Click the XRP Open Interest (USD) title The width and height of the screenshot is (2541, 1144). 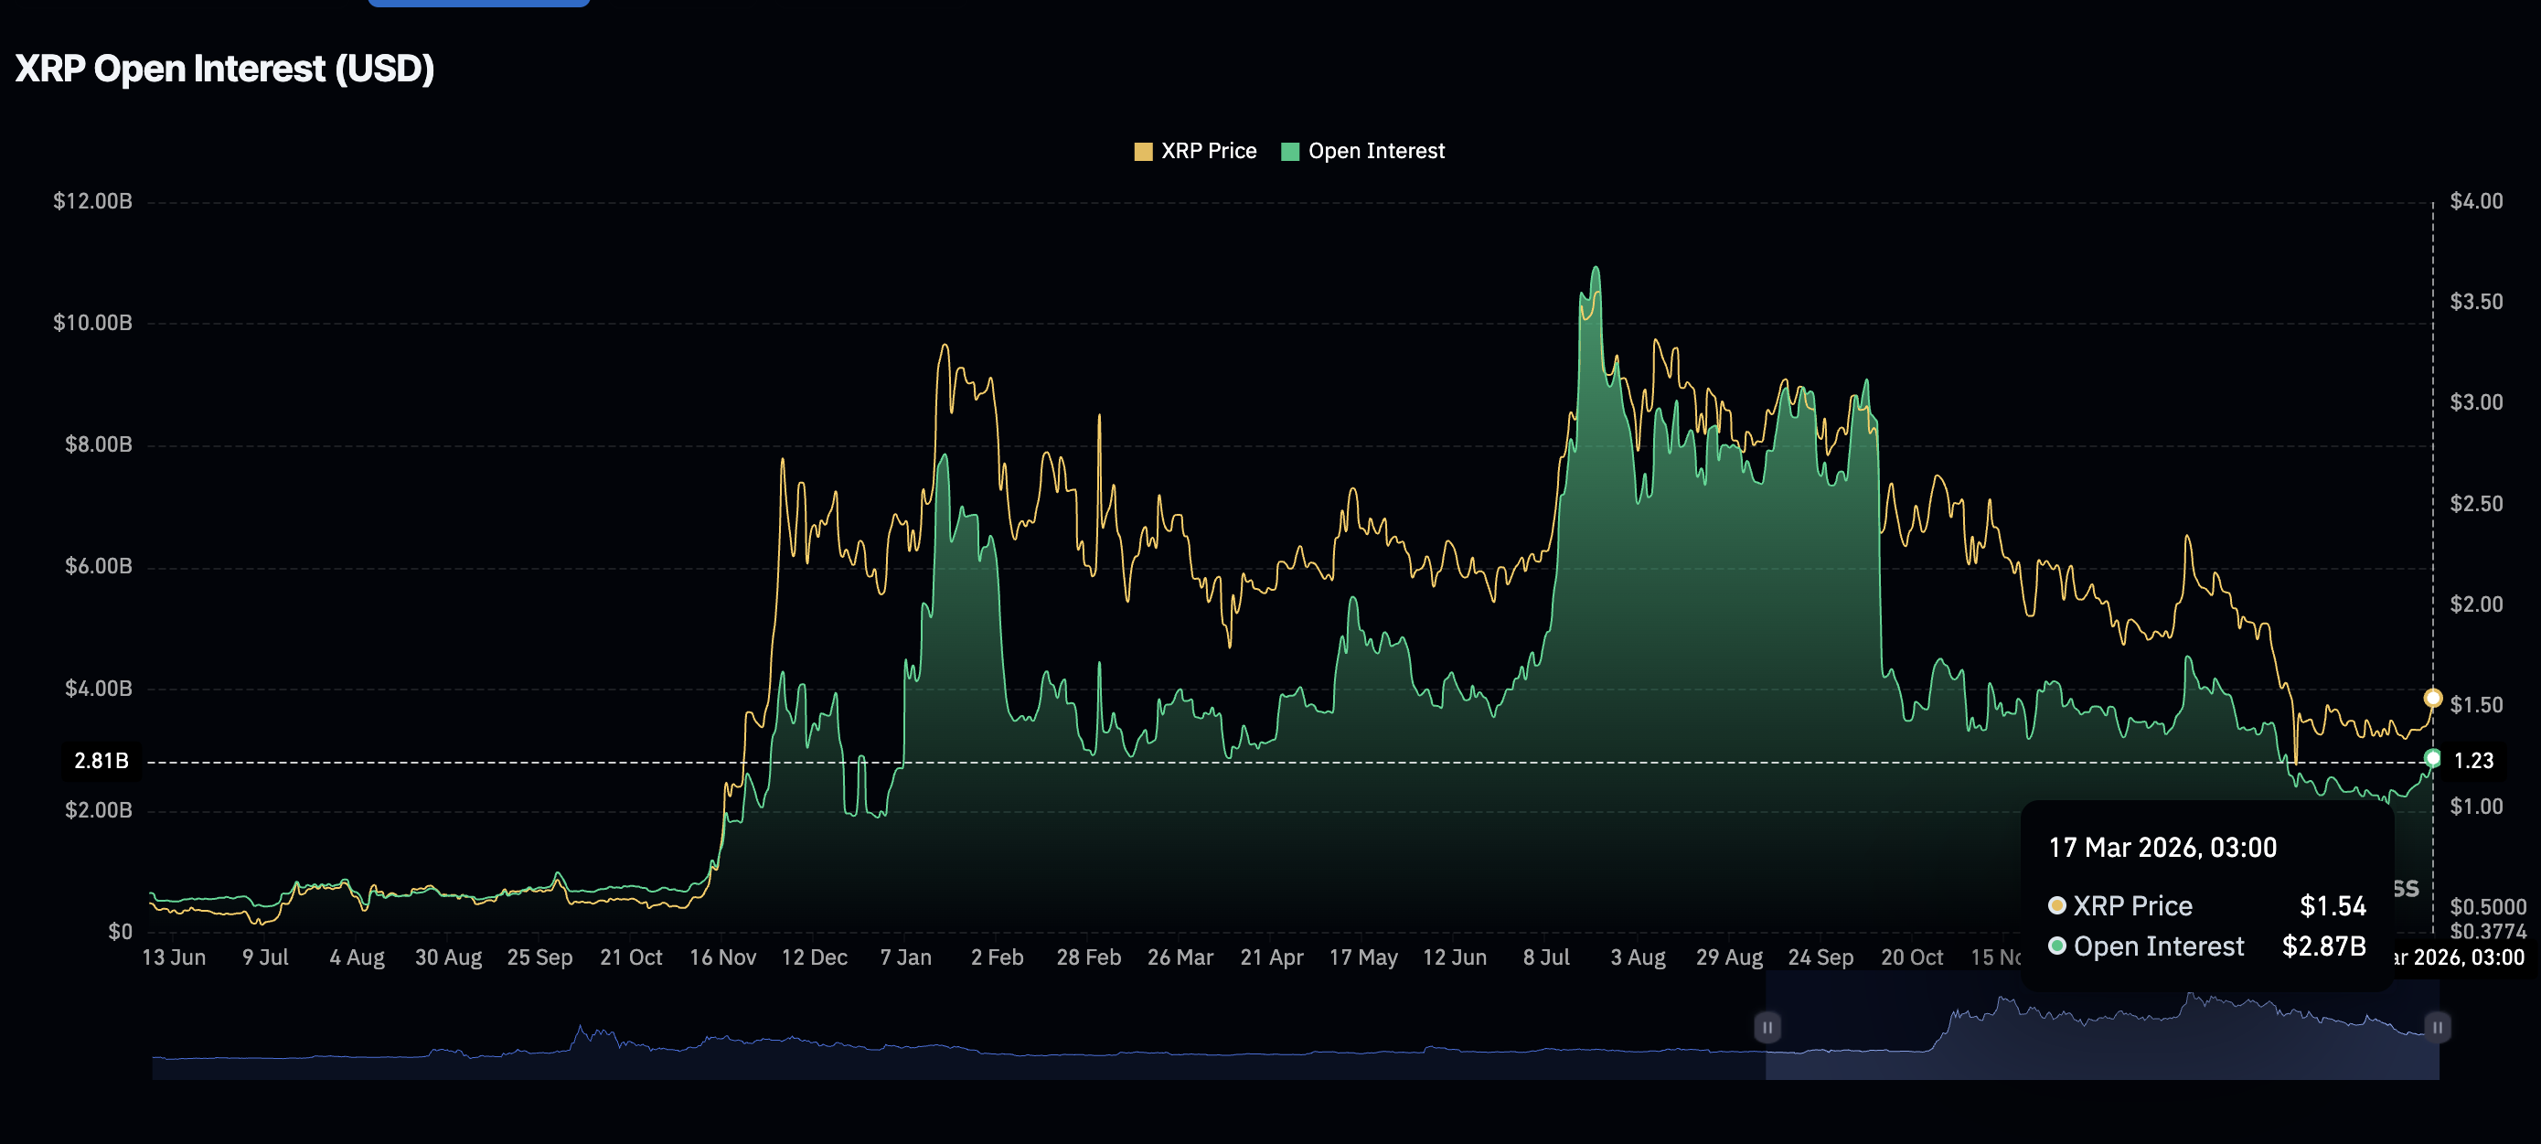point(225,68)
